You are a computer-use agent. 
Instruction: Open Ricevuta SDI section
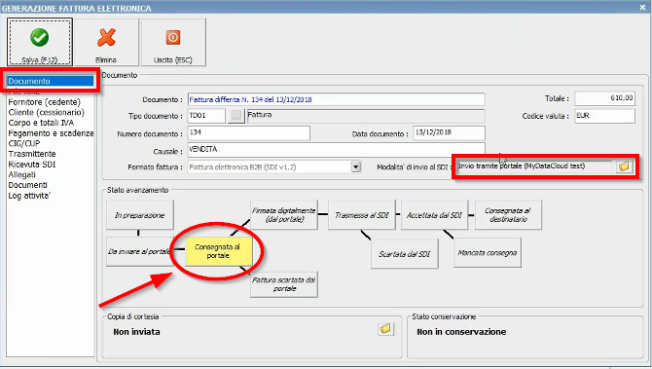(32, 165)
